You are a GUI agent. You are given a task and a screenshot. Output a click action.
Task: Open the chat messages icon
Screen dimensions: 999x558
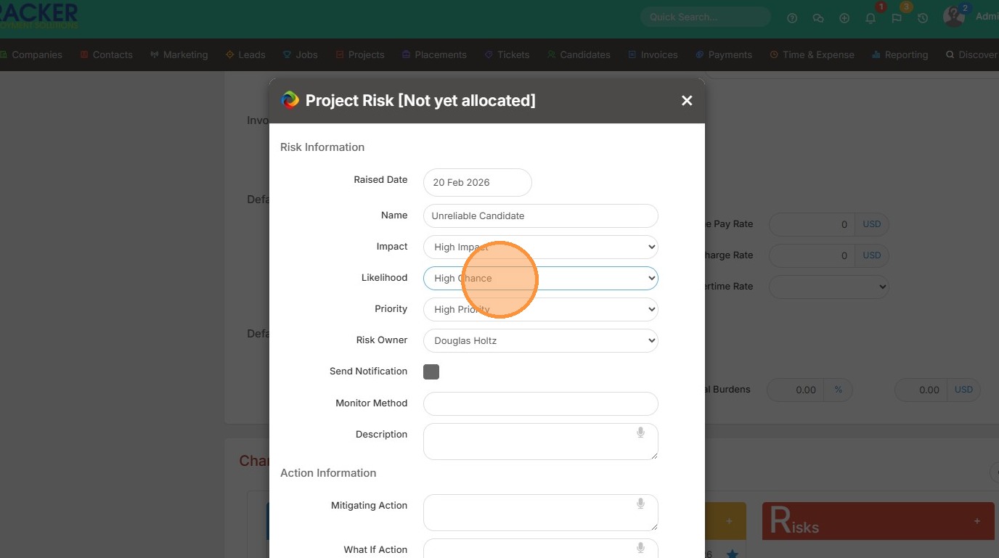click(x=818, y=18)
